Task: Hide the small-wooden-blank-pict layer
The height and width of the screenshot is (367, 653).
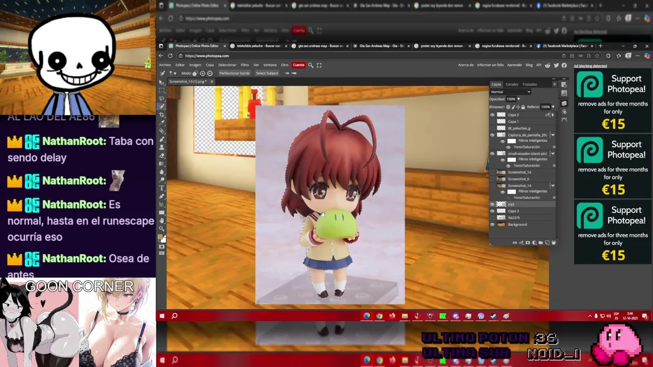Action: [492, 153]
